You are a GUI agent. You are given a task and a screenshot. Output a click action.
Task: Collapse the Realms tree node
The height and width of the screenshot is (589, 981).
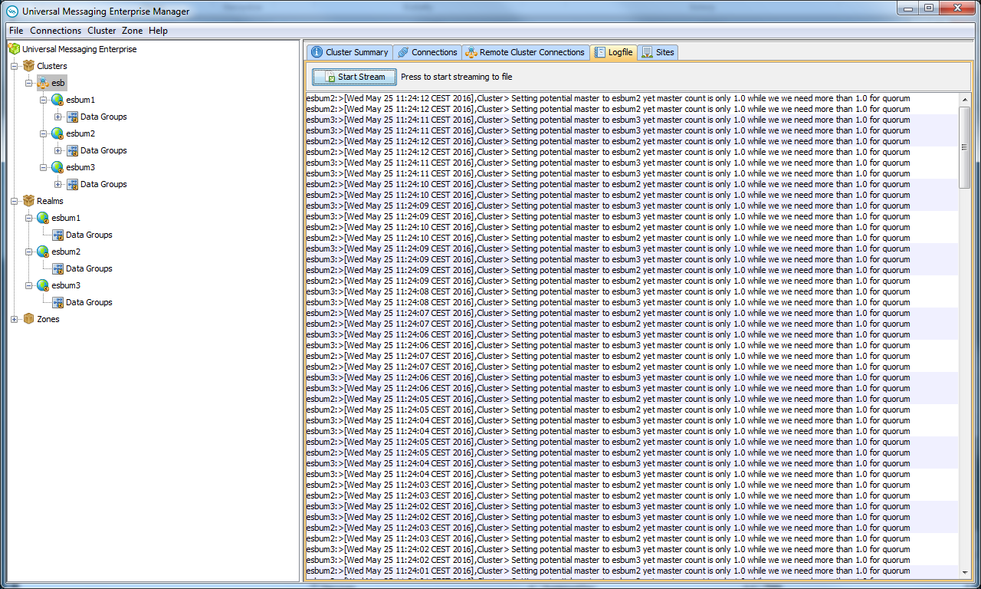click(15, 201)
